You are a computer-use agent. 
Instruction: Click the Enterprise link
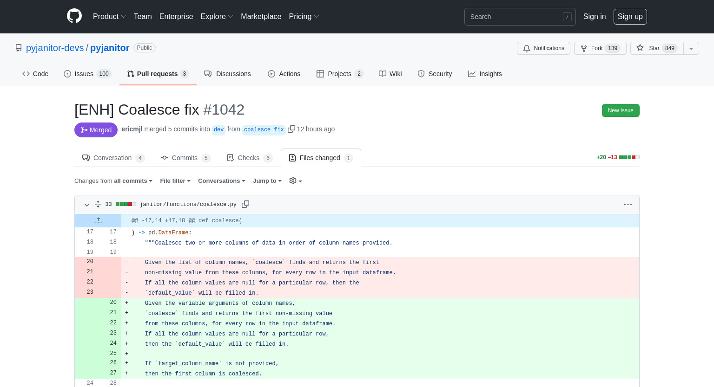click(x=176, y=17)
